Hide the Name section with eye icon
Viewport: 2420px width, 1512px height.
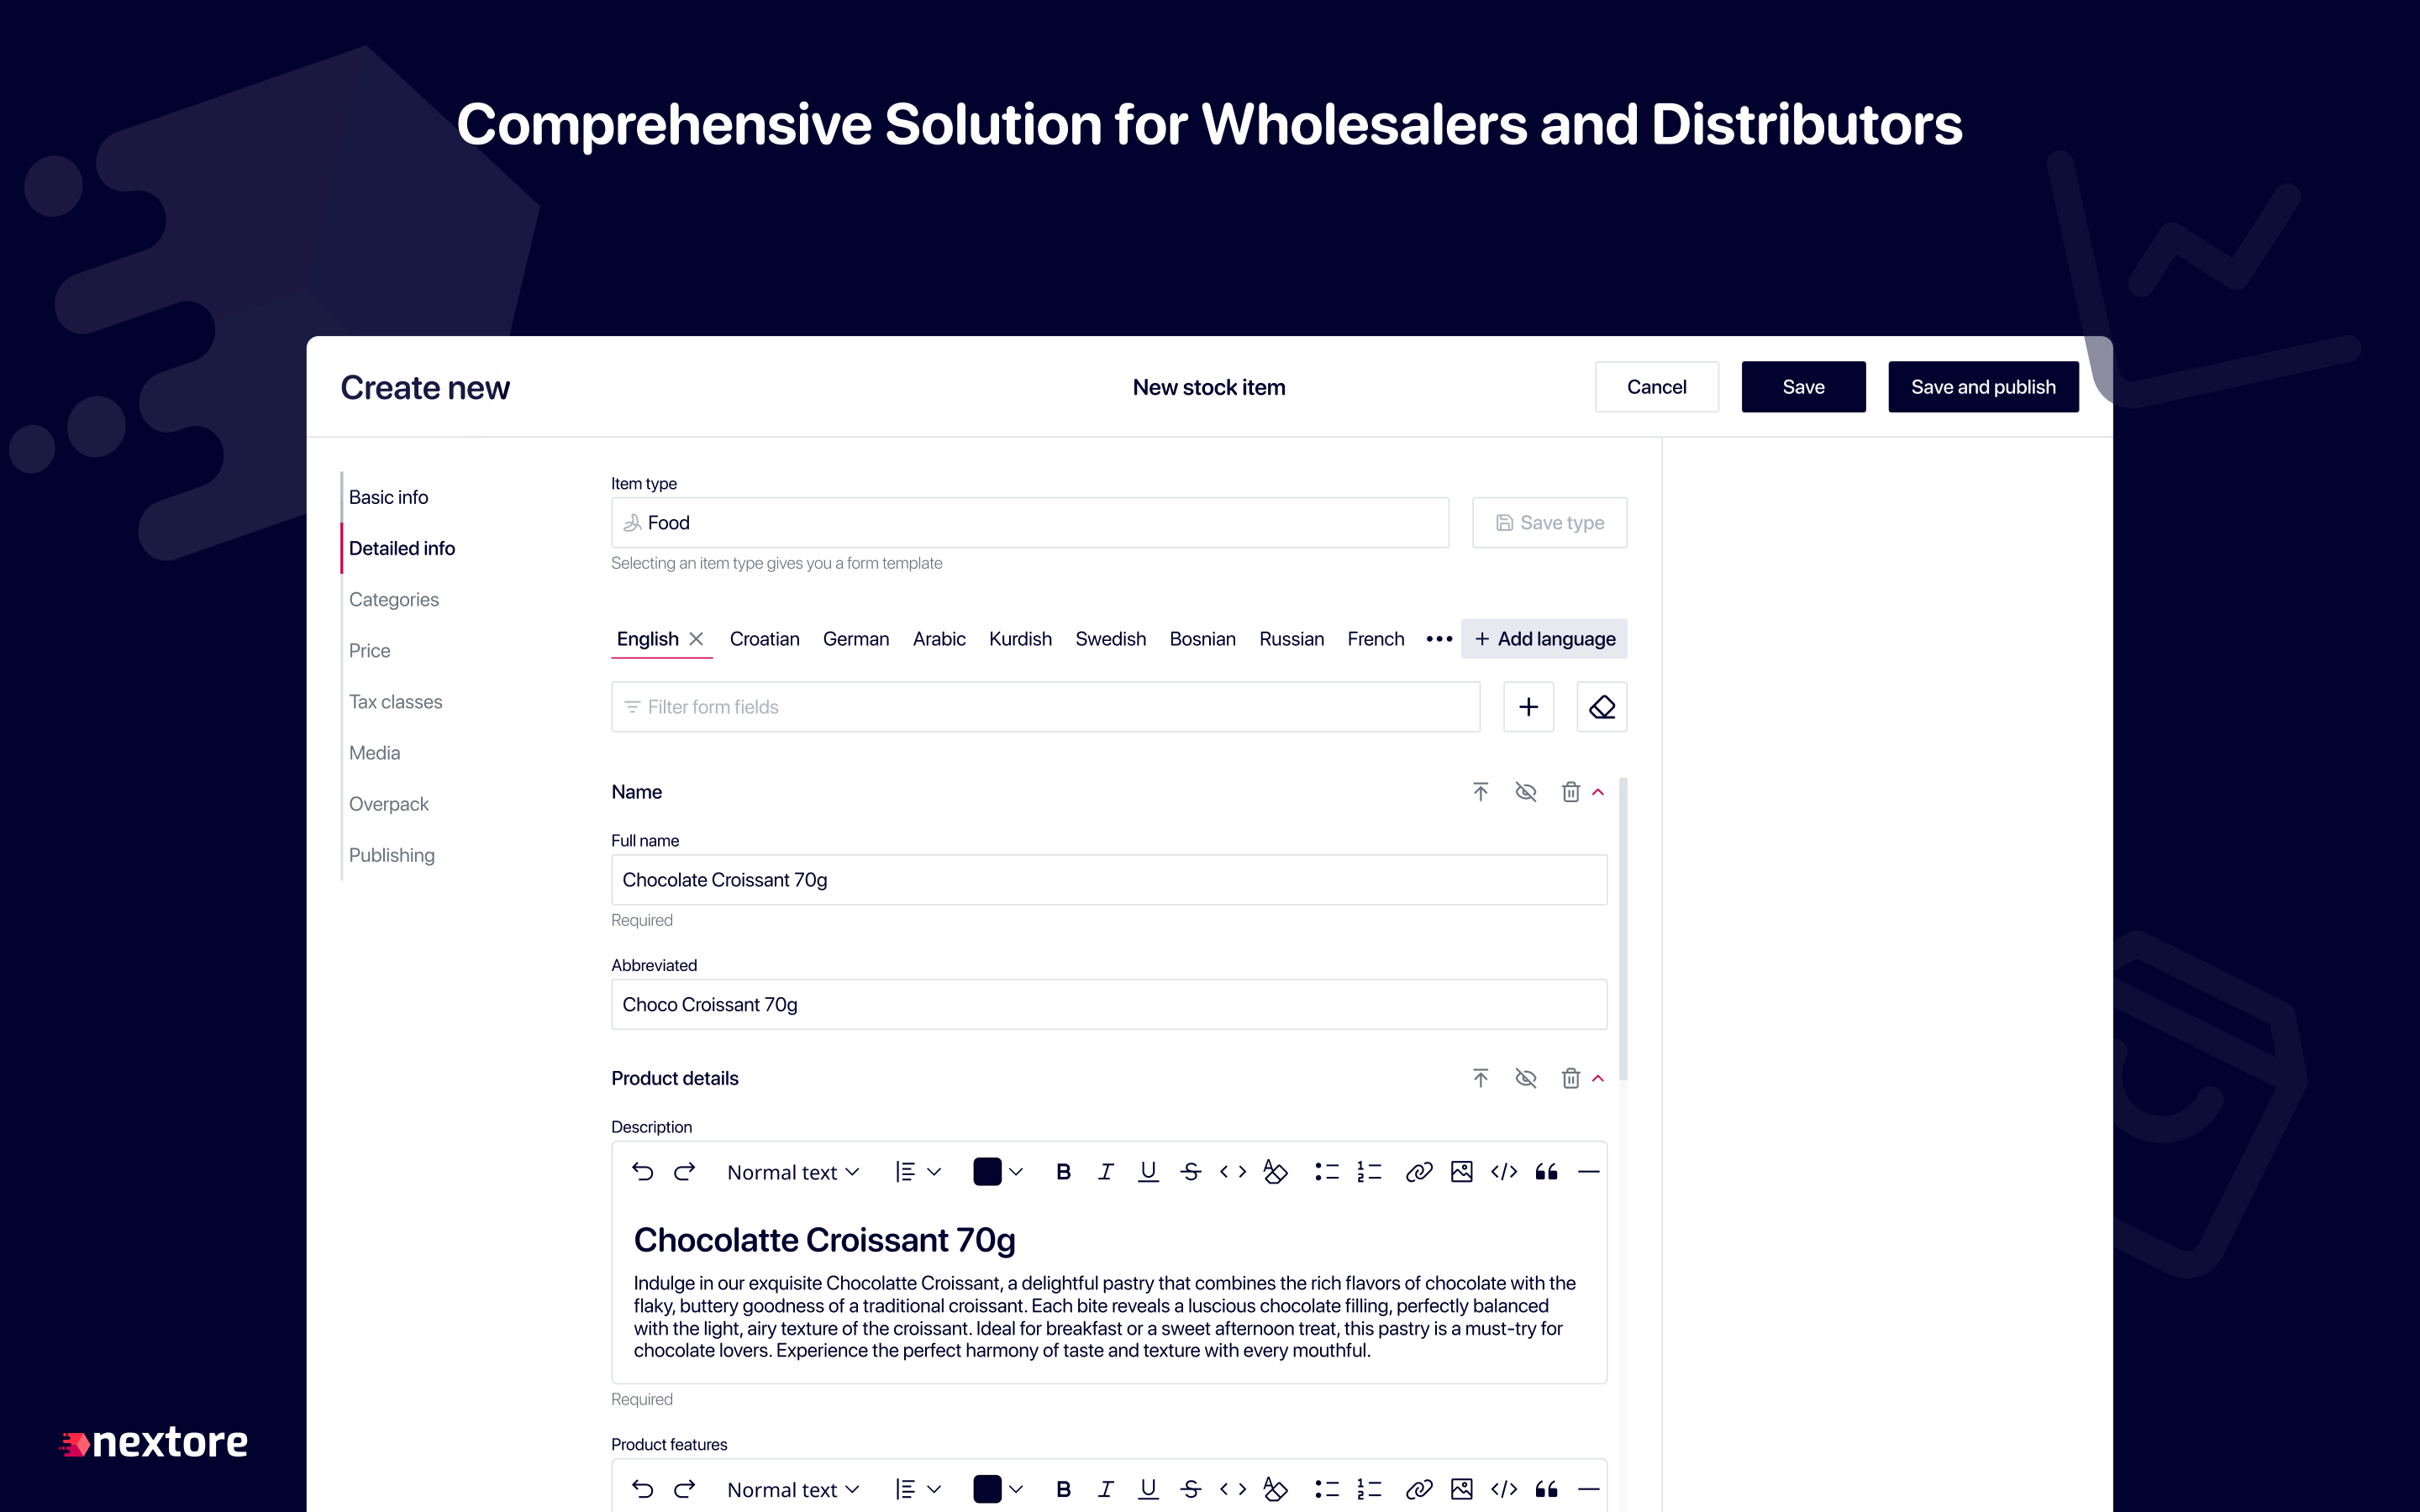(x=1525, y=792)
